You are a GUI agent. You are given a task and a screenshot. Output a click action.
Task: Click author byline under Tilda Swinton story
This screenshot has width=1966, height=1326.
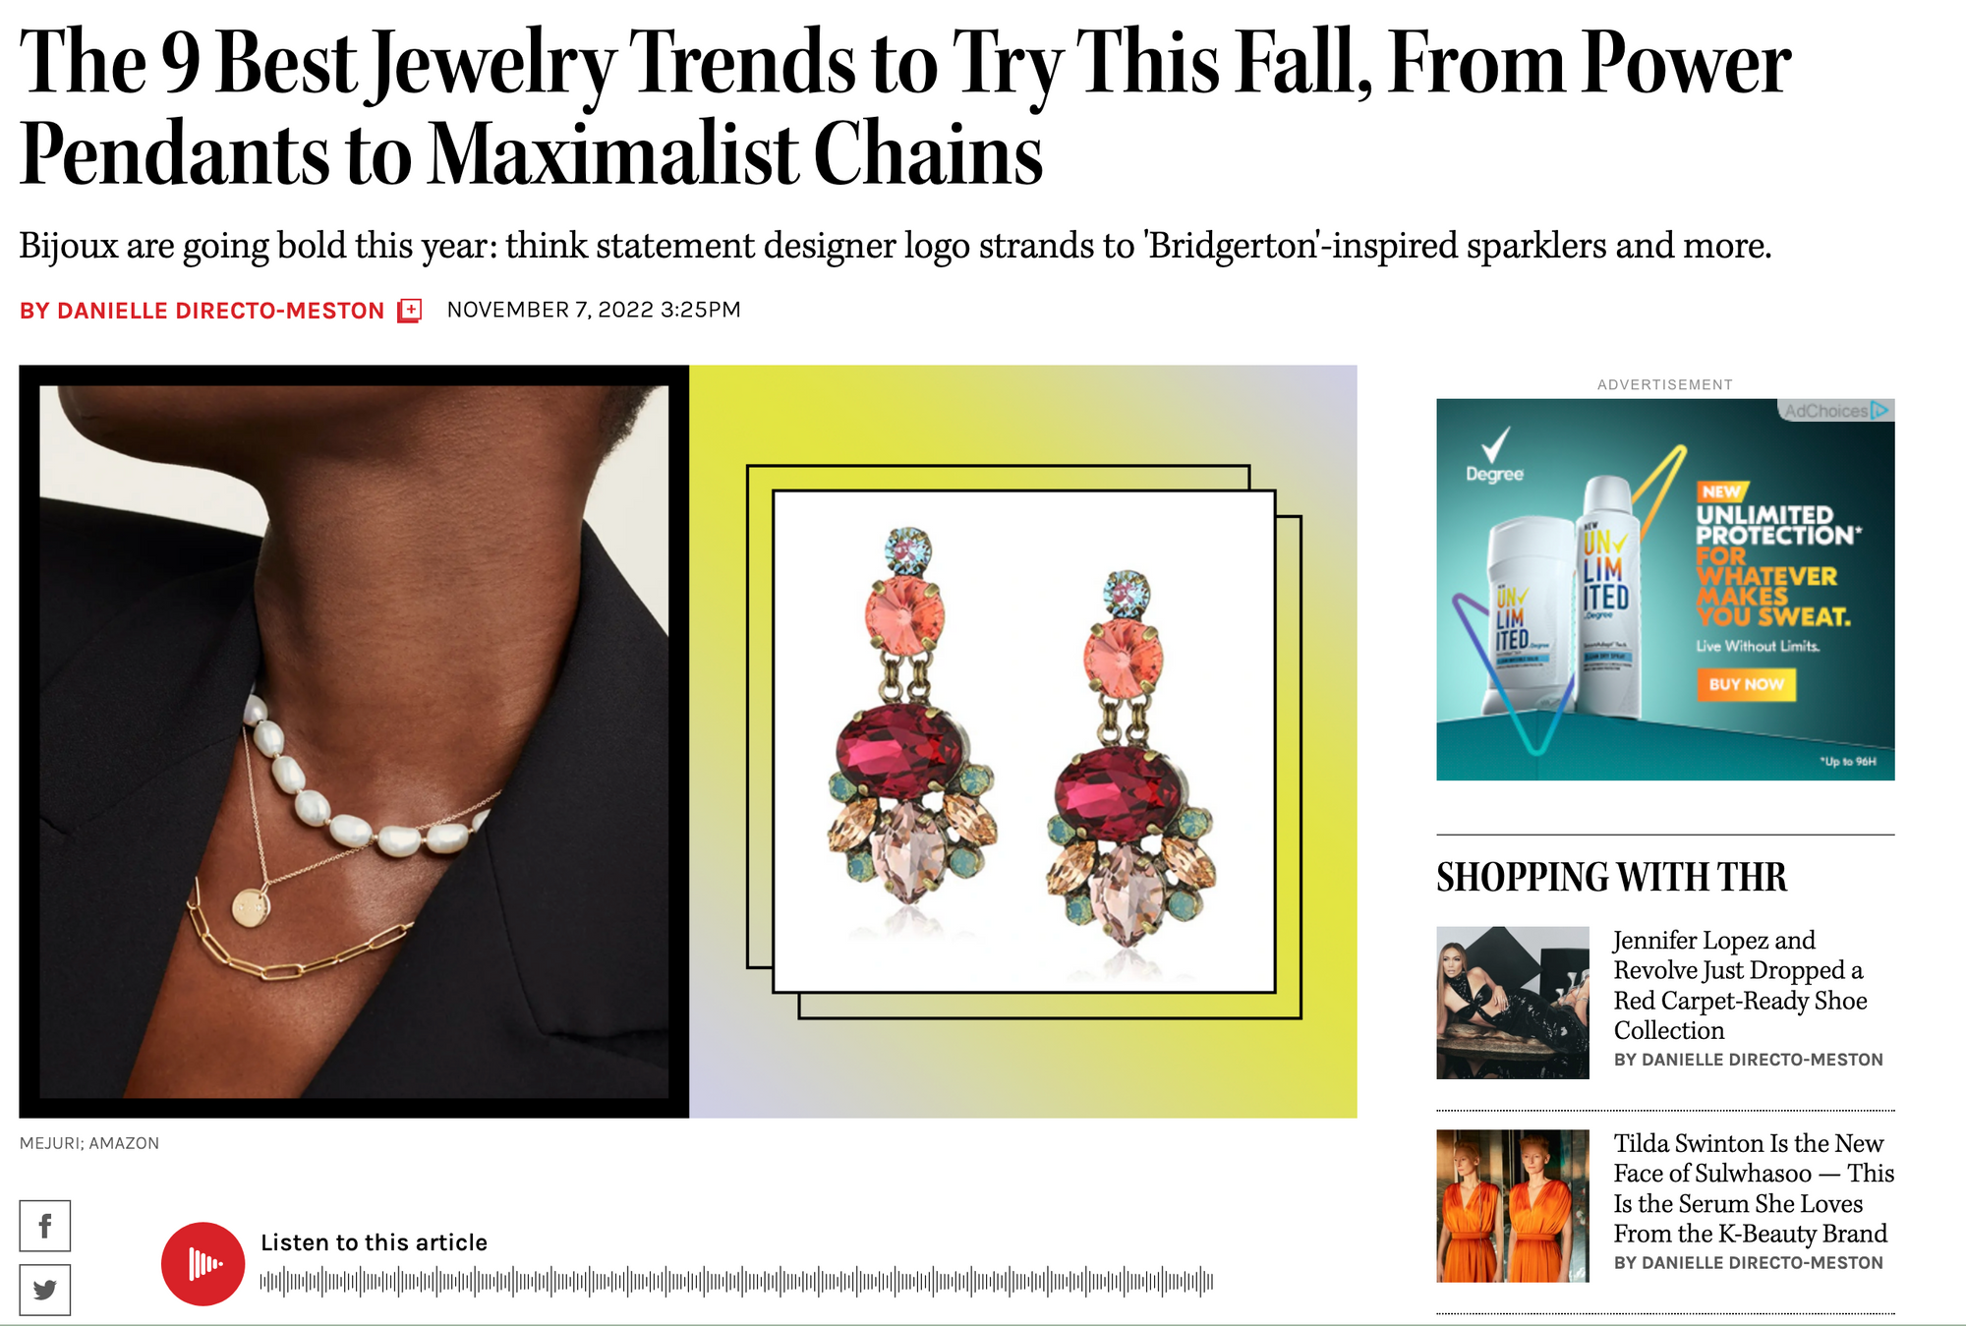pyautogui.click(x=1749, y=1263)
